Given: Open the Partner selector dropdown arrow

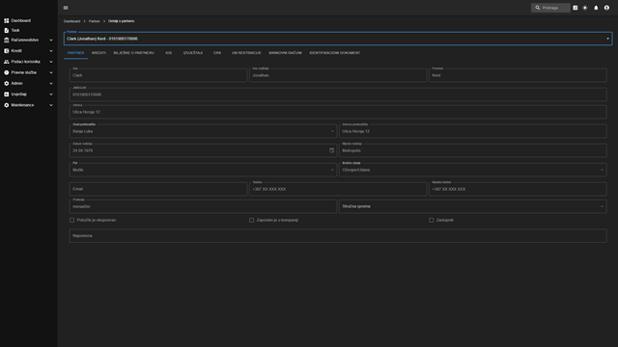Looking at the screenshot, I should tap(607, 39).
